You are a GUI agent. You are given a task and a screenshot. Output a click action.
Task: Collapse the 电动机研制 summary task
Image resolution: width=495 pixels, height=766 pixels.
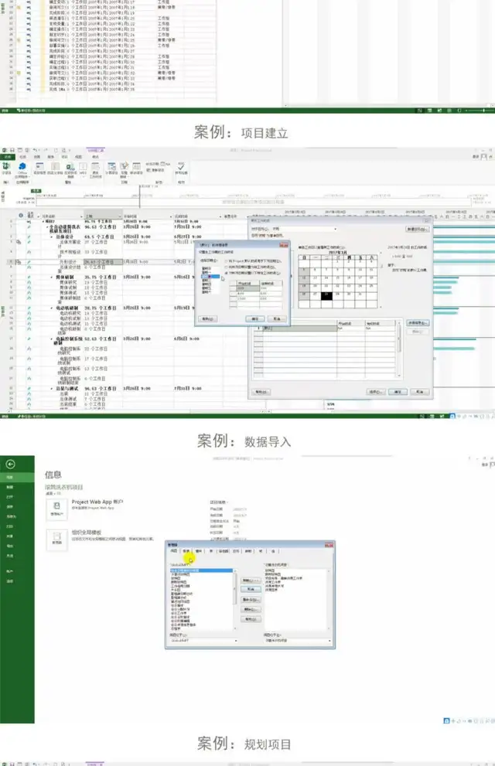coord(53,308)
